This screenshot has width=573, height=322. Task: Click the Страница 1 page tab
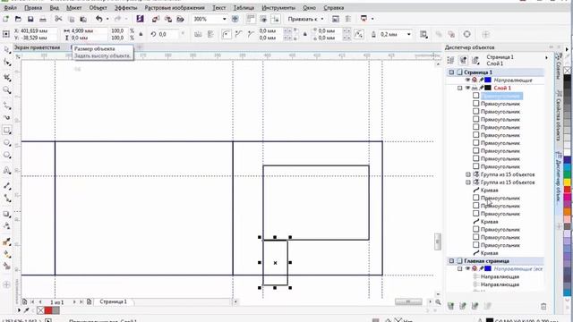point(114,302)
